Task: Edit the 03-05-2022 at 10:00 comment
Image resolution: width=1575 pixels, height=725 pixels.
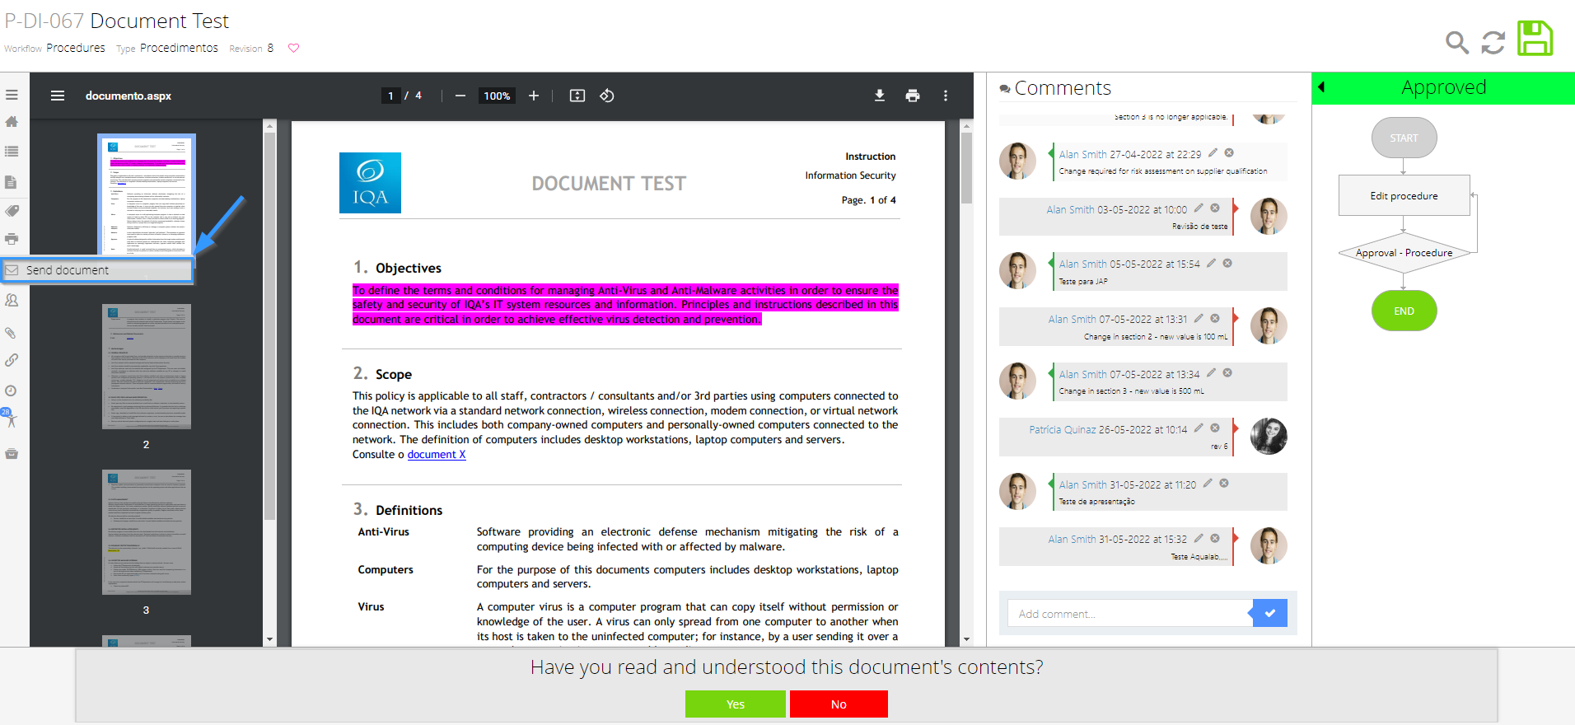Action: [x=1199, y=208]
